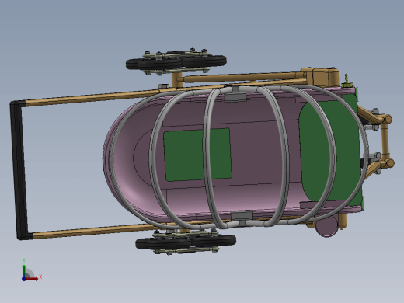Click the blue Z-axis origin dot of the triad

(x=24, y=279)
